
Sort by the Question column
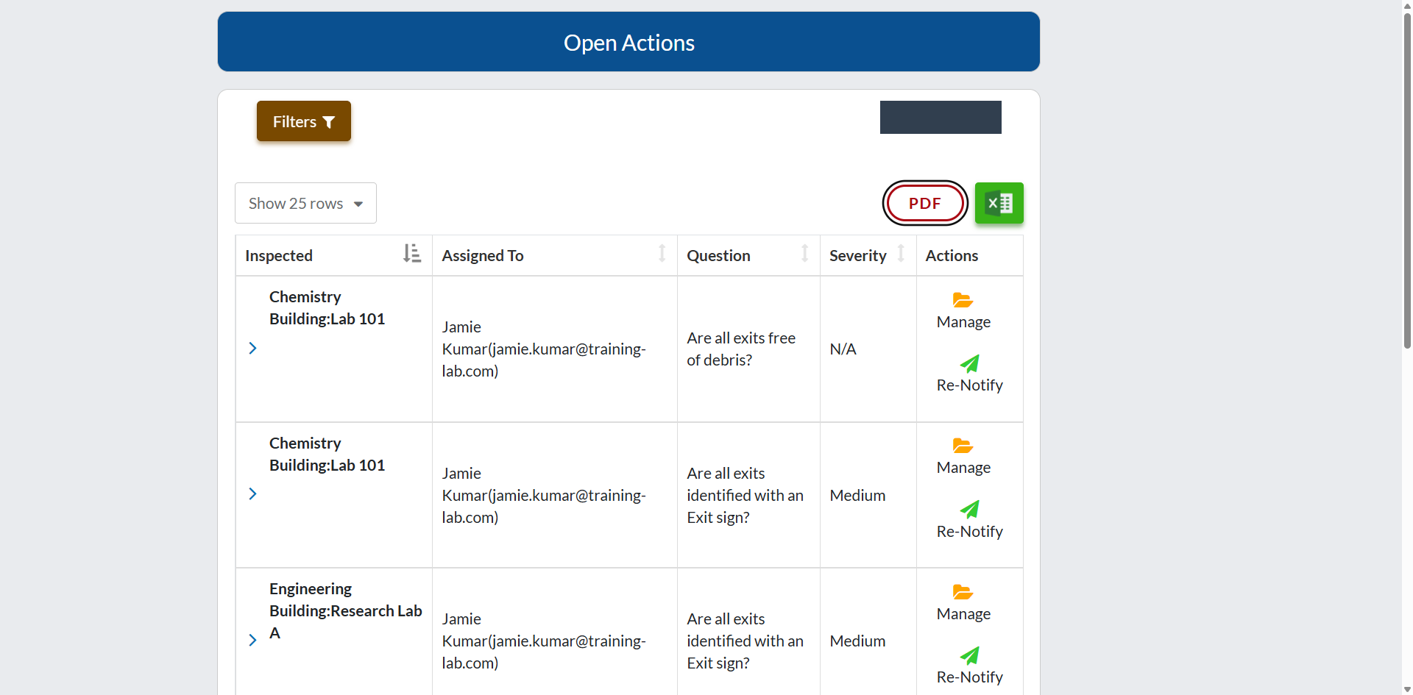(748, 255)
